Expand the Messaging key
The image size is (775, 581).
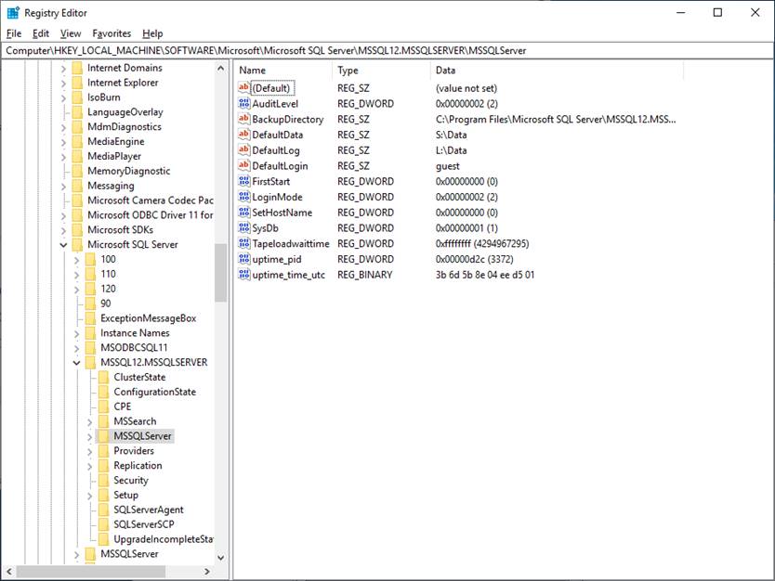coord(63,187)
